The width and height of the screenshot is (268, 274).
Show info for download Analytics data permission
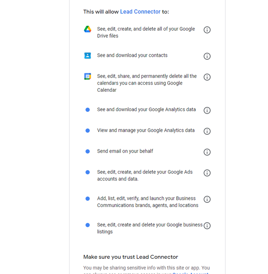click(207, 110)
